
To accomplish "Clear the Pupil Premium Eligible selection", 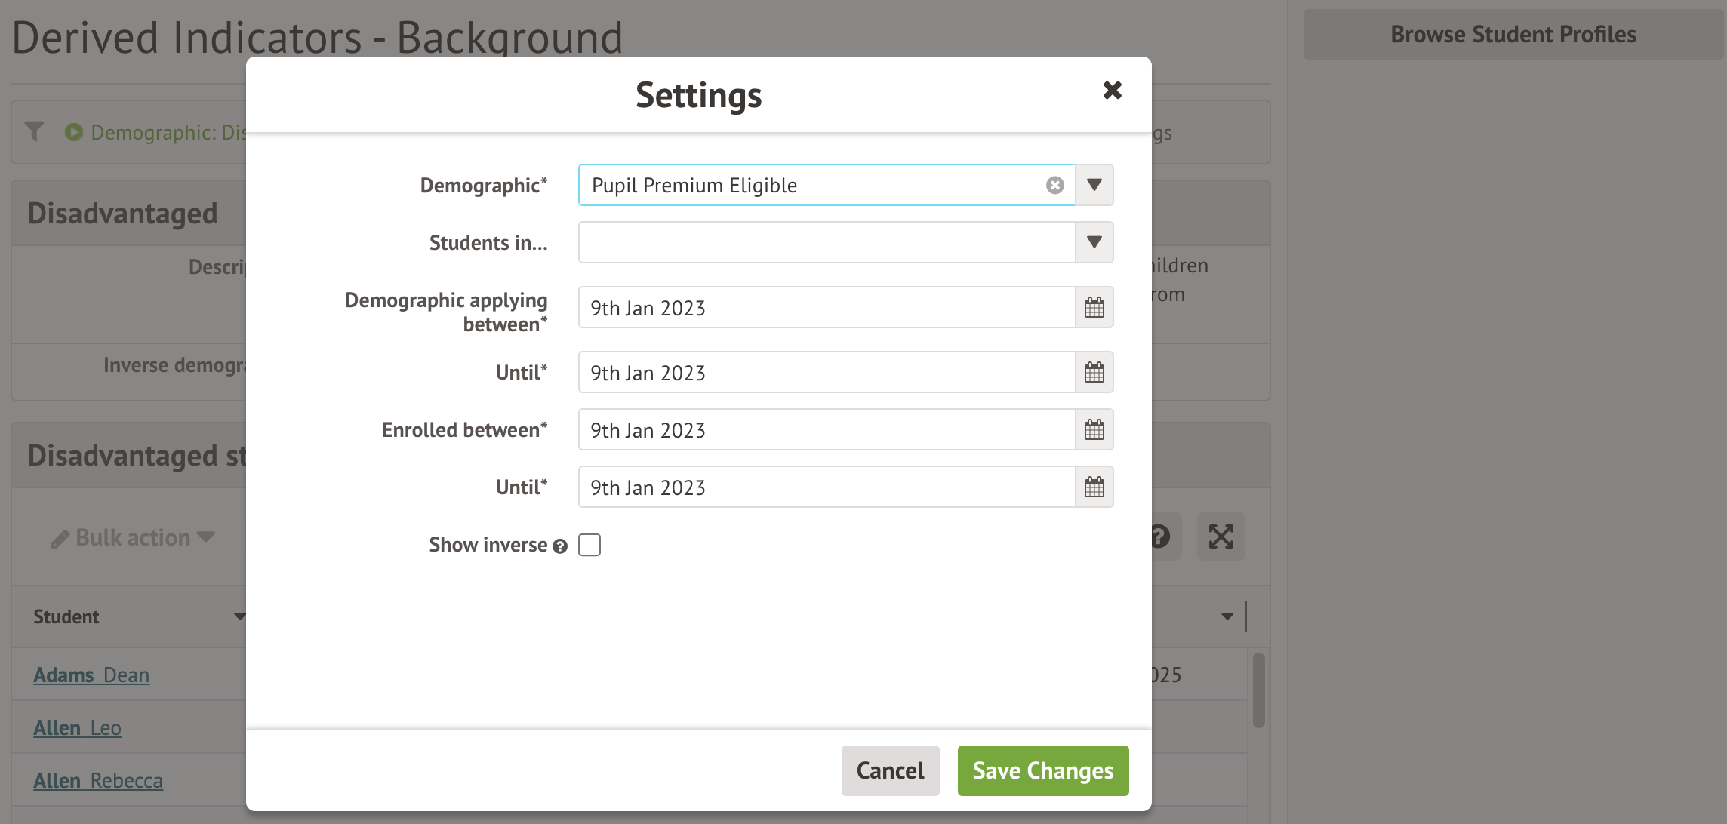I will (x=1054, y=186).
